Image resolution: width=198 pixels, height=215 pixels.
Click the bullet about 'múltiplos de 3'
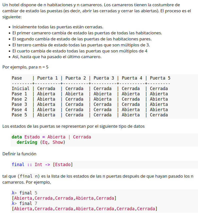click(81, 45)
